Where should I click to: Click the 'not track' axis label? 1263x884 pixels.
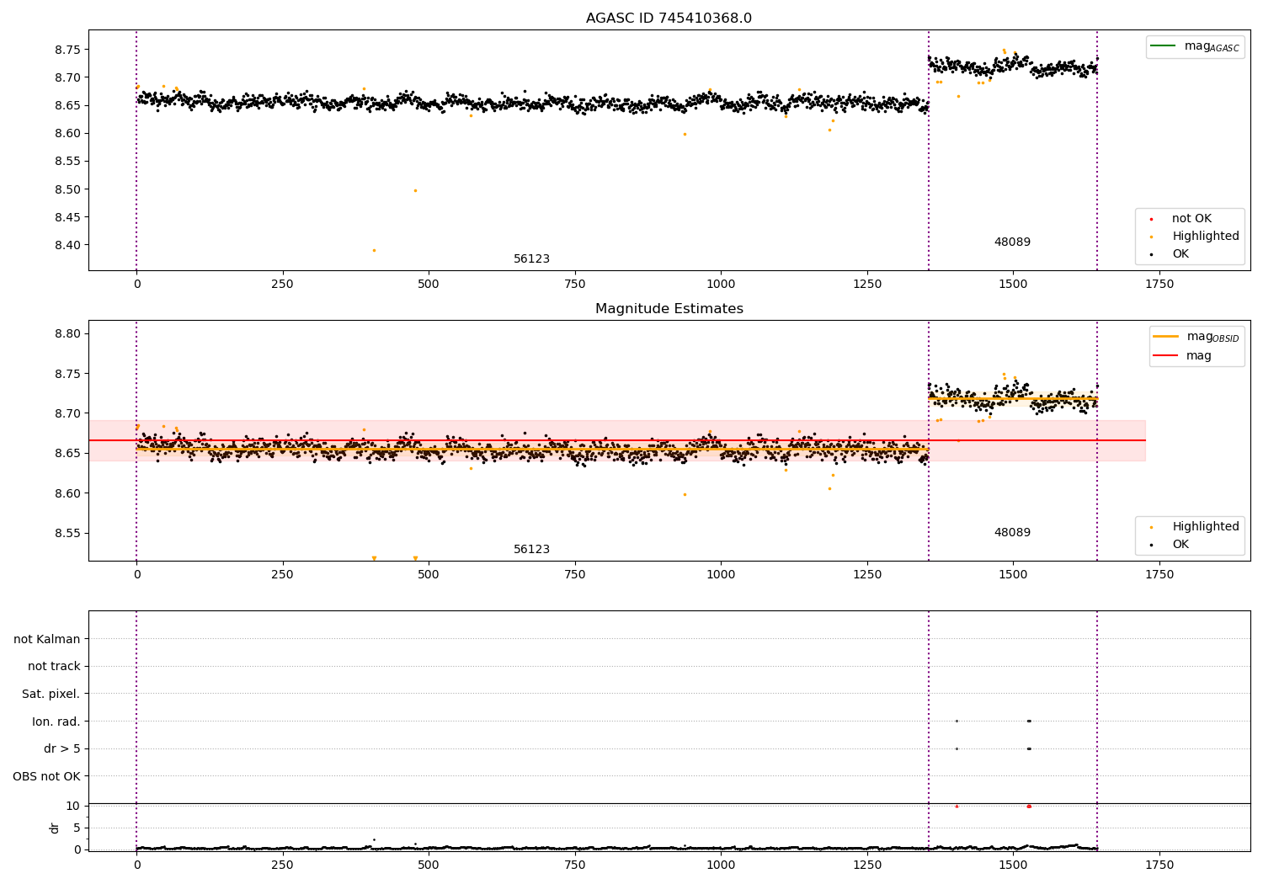coord(54,667)
